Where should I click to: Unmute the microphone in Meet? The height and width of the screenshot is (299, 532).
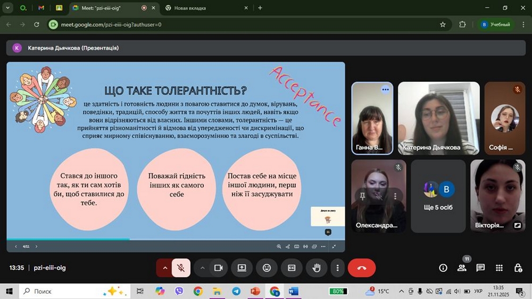point(181,268)
